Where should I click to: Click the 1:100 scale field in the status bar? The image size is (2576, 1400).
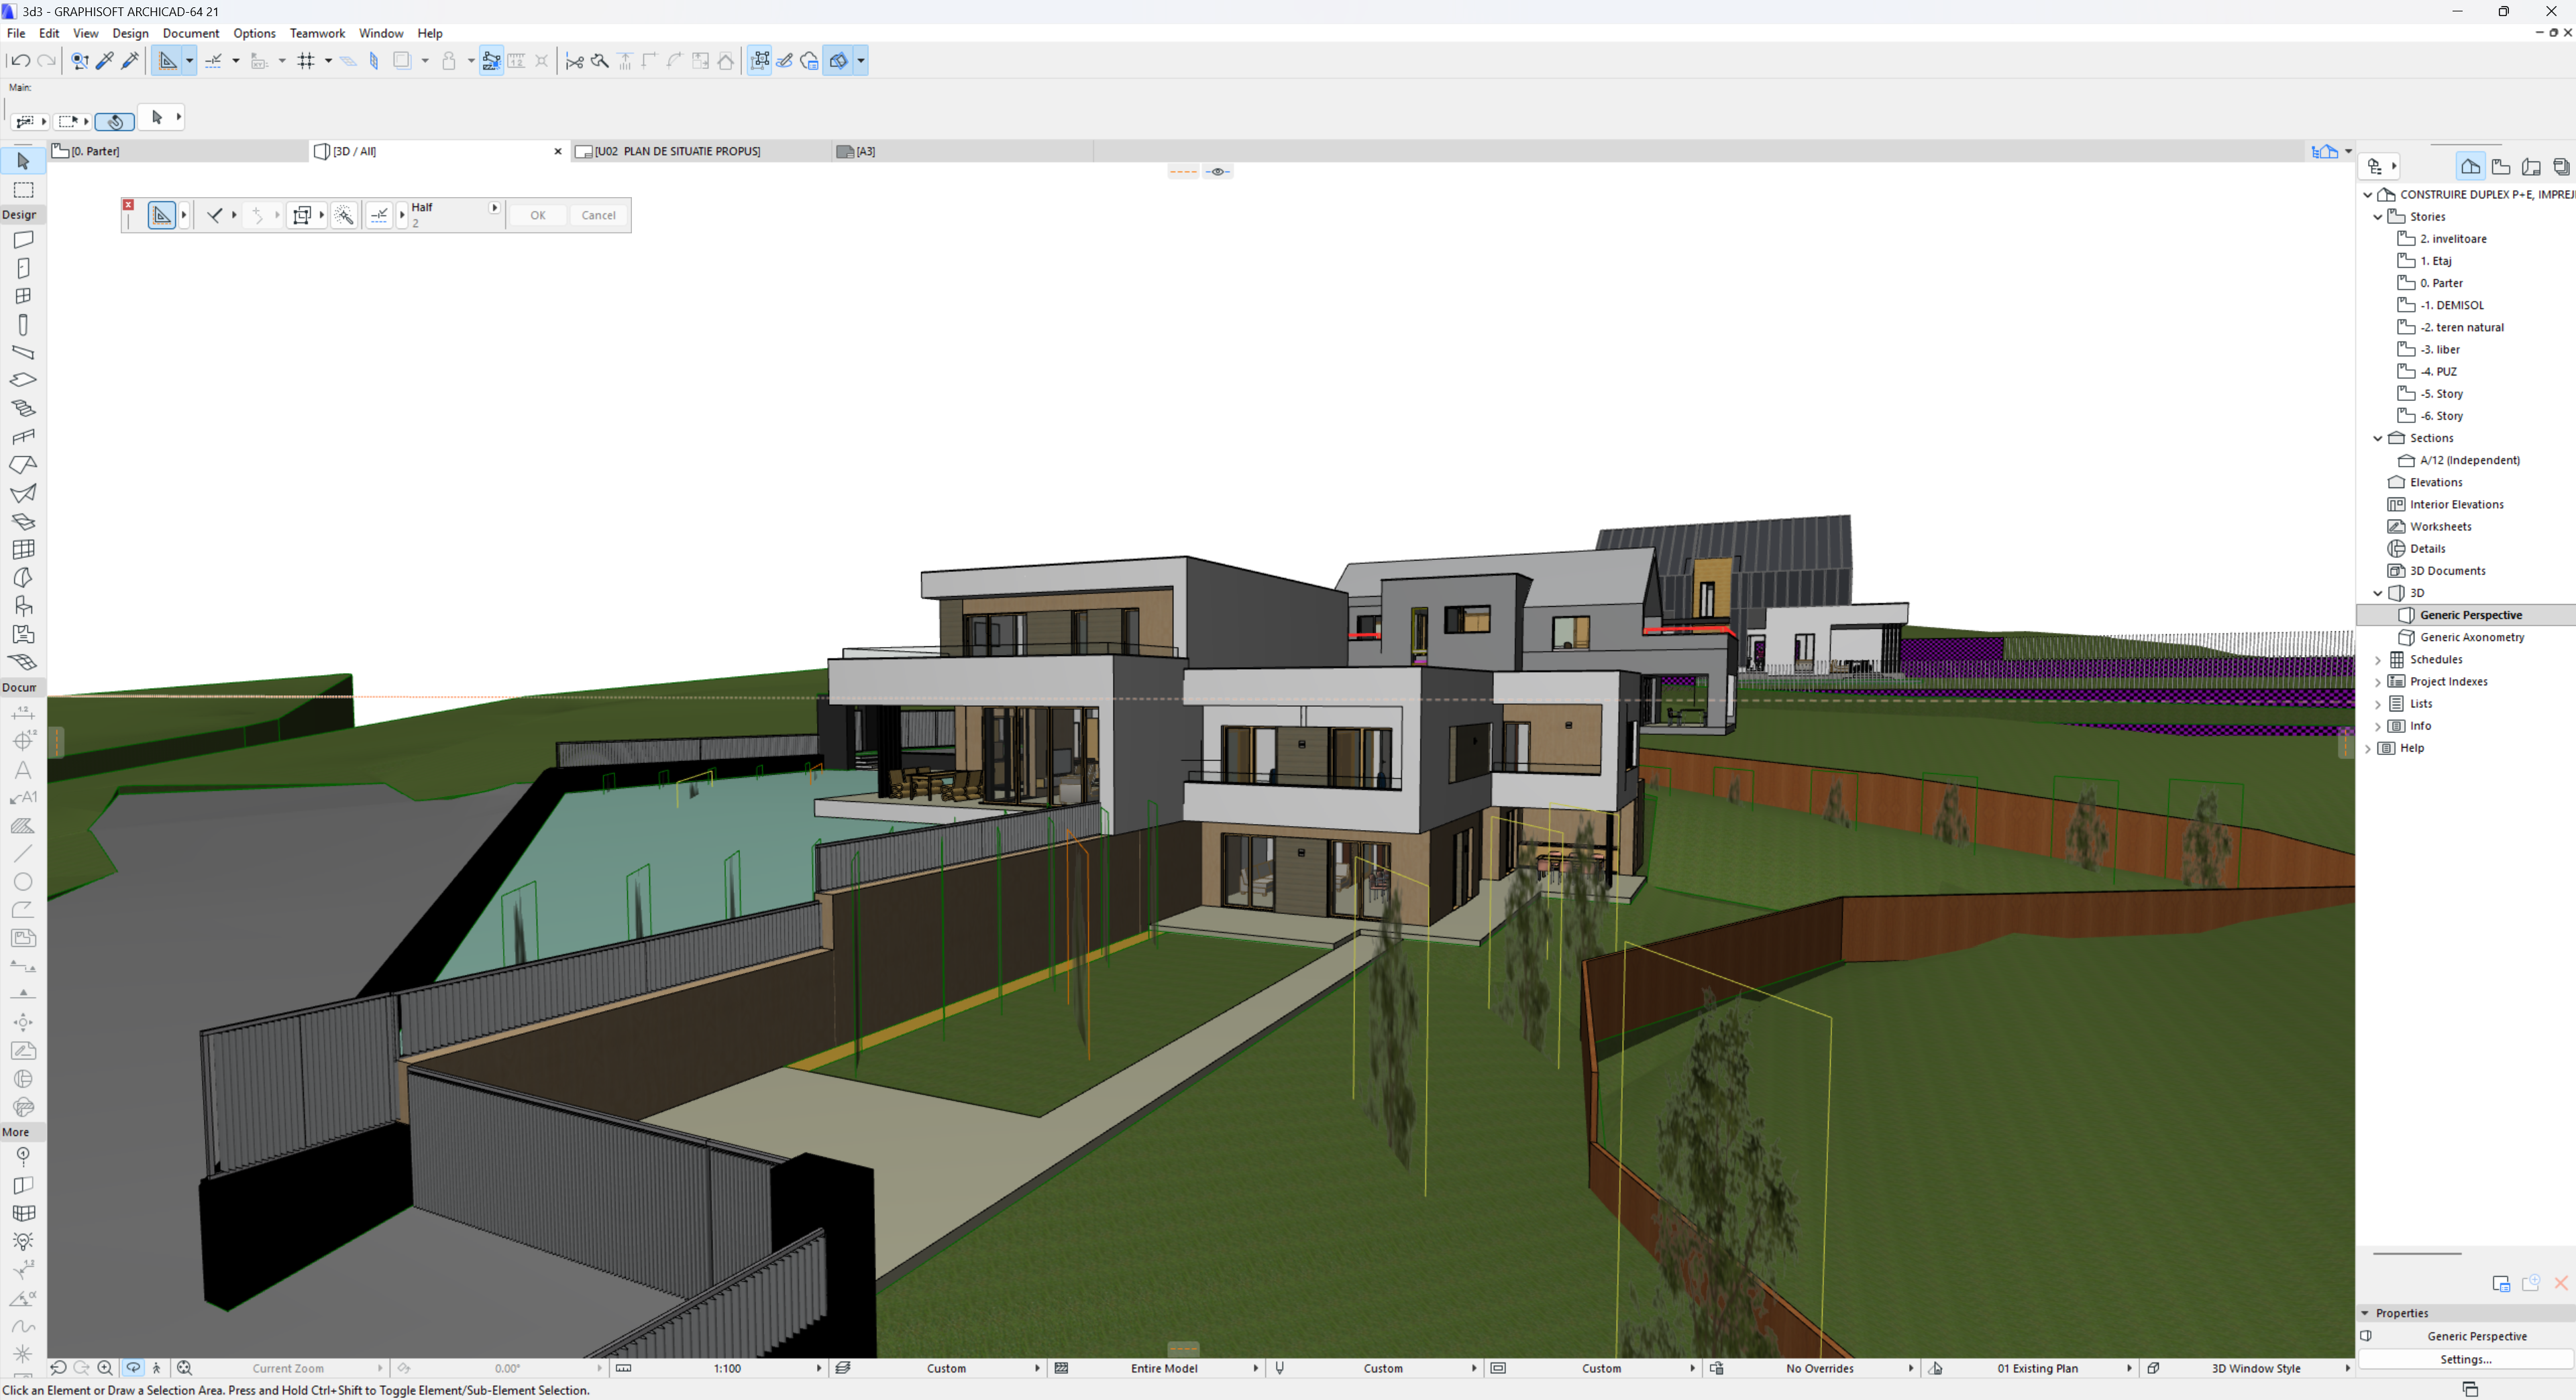click(x=727, y=1368)
